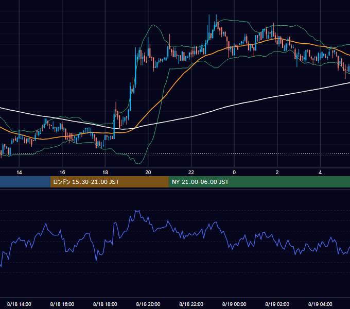The height and width of the screenshot is (309, 350).
Task: Click the 8/19 02:00 date label
Action: tap(277, 304)
